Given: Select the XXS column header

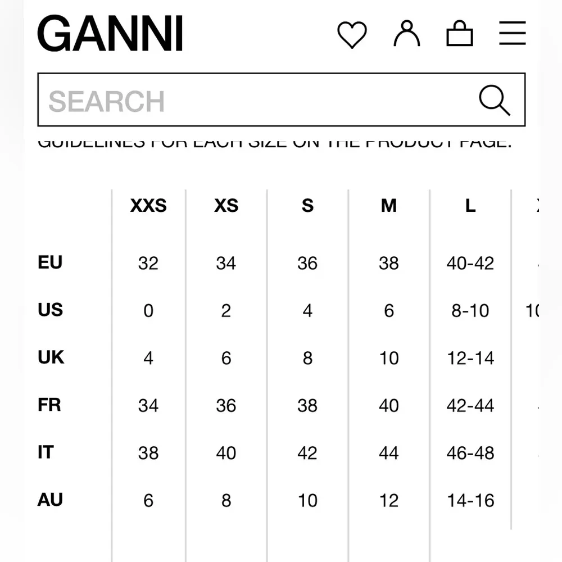Looking at the screenshot, I should click(148, 206).
